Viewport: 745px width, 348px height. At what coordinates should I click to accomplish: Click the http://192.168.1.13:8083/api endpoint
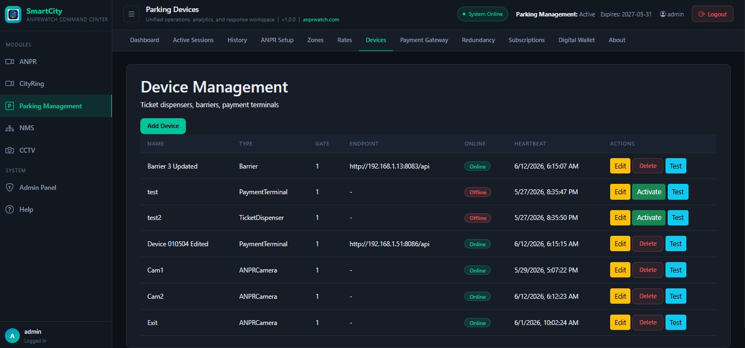389,166
